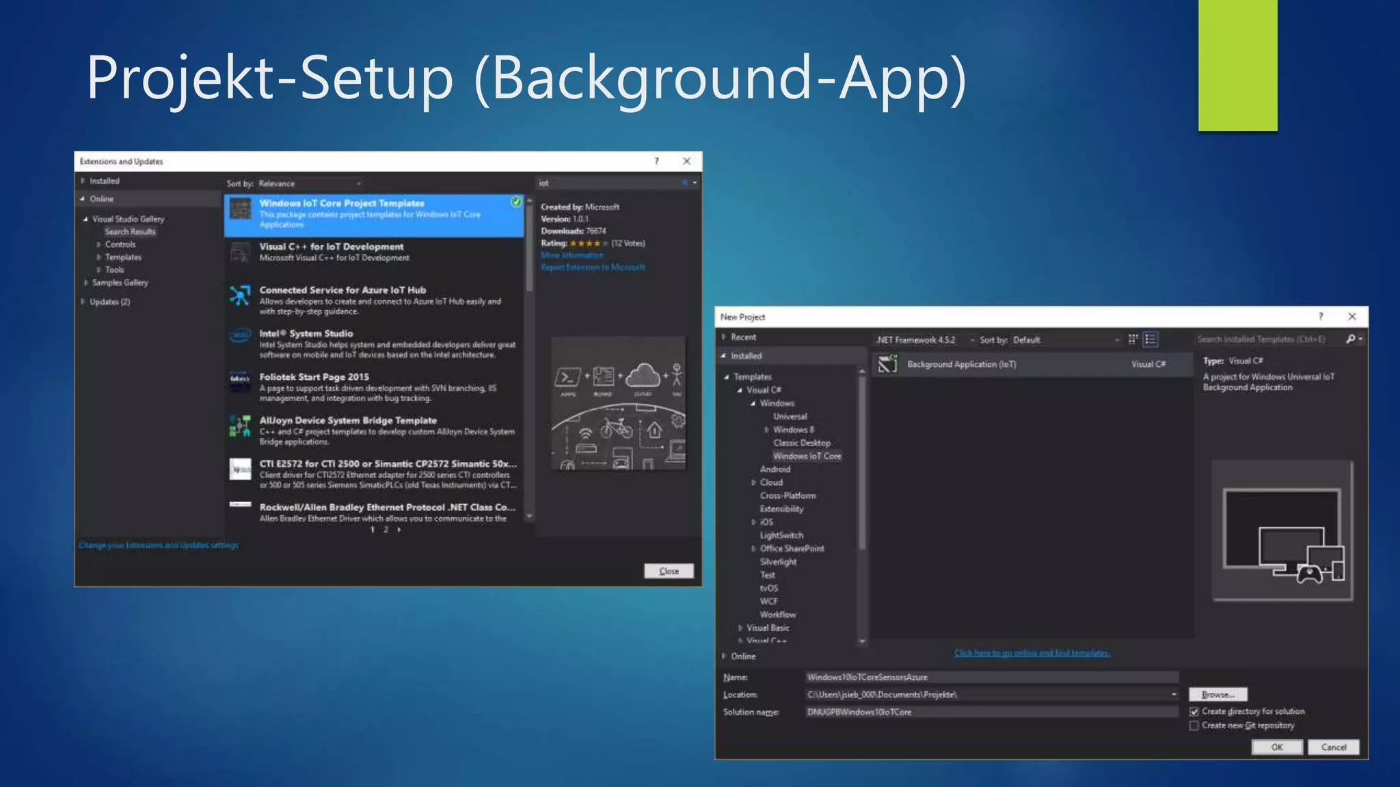
Task: Click Change your Extensions and Updates settings
Action: [x=159, y=545]
